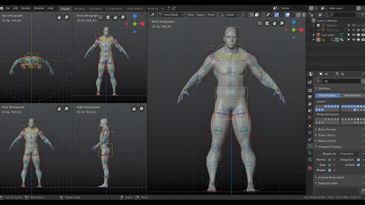Open the Render menu

pos(26,8)
